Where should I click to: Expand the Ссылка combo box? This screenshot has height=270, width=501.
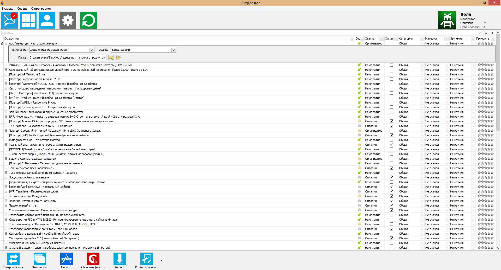(174, 50)
